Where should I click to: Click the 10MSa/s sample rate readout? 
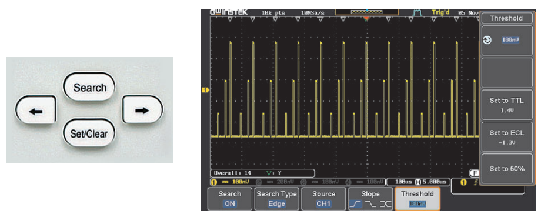(313, 13)
